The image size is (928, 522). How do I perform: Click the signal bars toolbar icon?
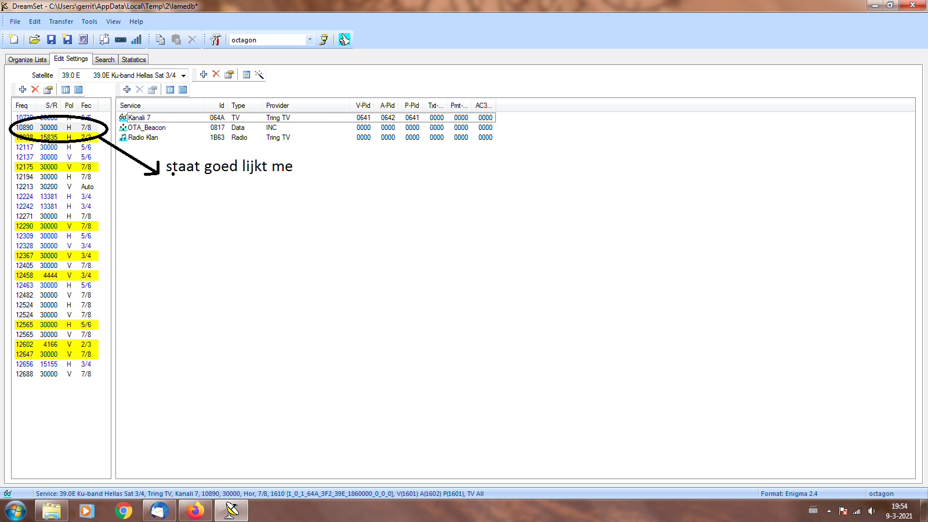136,39
